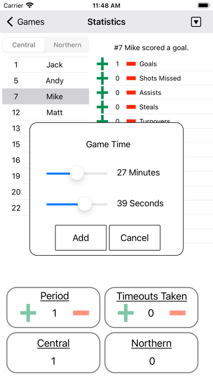Select player 5 Andy in list

coord(49,80)
